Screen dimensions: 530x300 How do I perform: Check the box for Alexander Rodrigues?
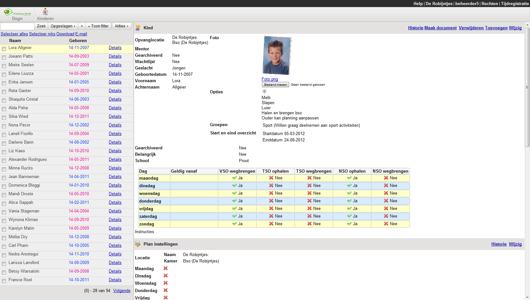(4, 161)
